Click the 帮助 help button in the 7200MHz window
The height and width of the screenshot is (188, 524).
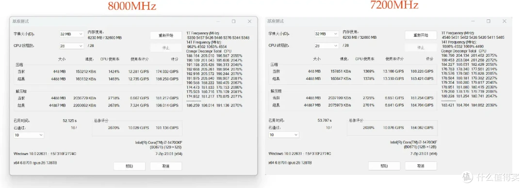(384, 166)
